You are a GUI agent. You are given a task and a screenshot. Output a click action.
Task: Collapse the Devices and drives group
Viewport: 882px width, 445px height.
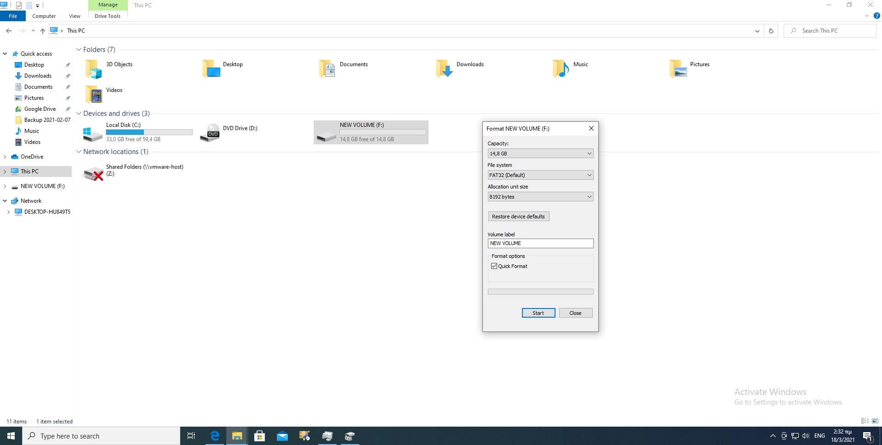coord(79,114)
